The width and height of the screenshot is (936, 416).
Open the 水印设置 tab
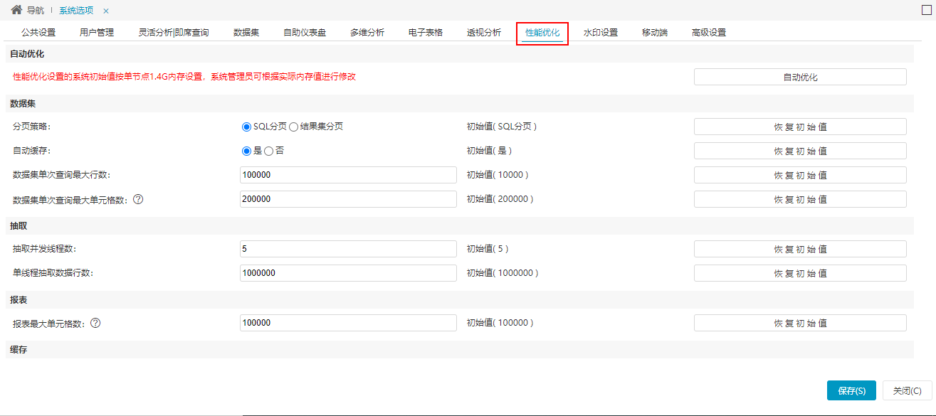tap(601, 33)
